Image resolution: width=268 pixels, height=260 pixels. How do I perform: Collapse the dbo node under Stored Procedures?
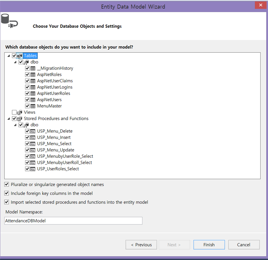(x=15, y=125)
